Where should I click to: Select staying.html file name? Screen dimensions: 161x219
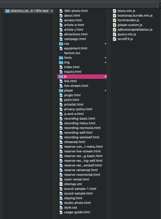coord(73,198)
